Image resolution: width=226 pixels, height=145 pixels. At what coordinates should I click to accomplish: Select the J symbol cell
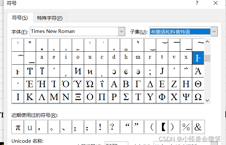coord(162,71)
